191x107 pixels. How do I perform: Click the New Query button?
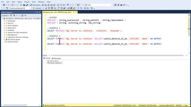pyautogui.click(x=35, y=5)
